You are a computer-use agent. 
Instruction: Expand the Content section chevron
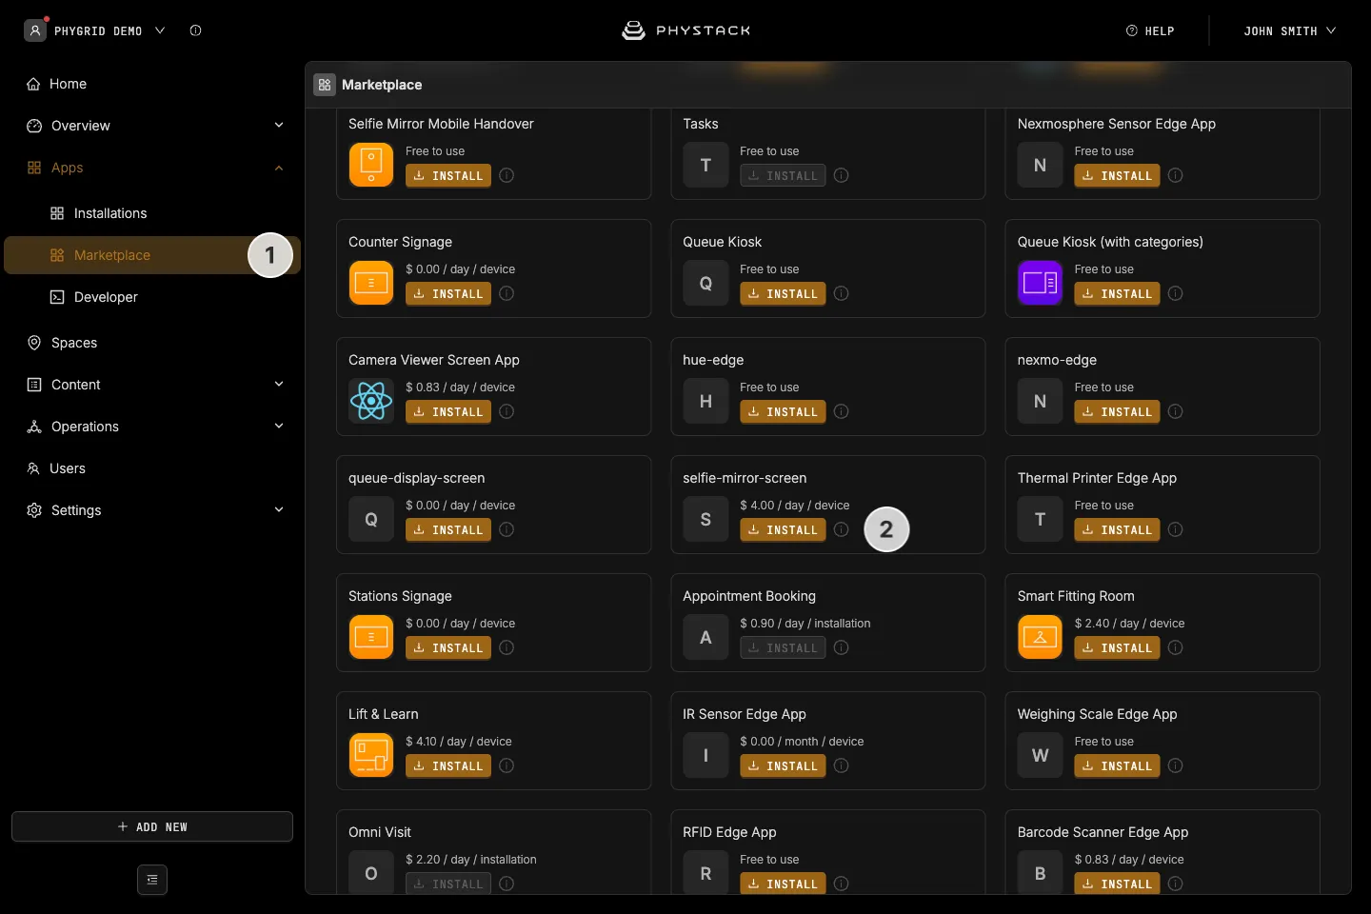(x=279, y=385)
